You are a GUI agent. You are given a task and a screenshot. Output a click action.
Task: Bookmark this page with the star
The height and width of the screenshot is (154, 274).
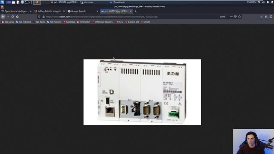pos(240,17)
